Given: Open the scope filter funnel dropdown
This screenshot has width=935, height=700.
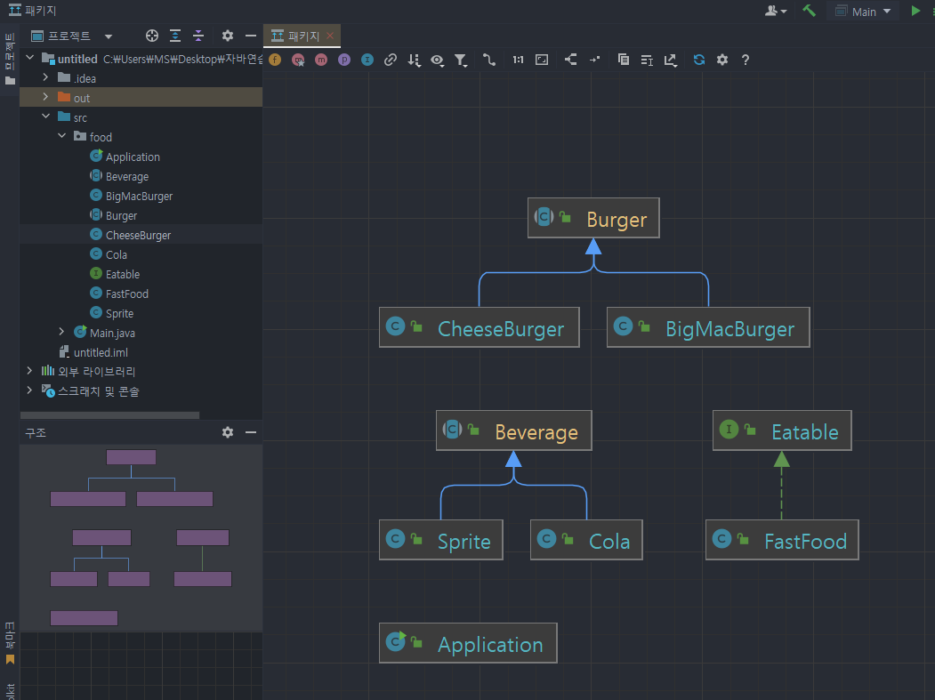Looking at the screenshot, I should pyautogui.click(x=460, y=60).
